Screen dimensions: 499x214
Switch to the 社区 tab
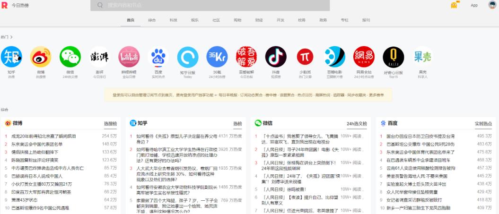(x=216, y=20)
